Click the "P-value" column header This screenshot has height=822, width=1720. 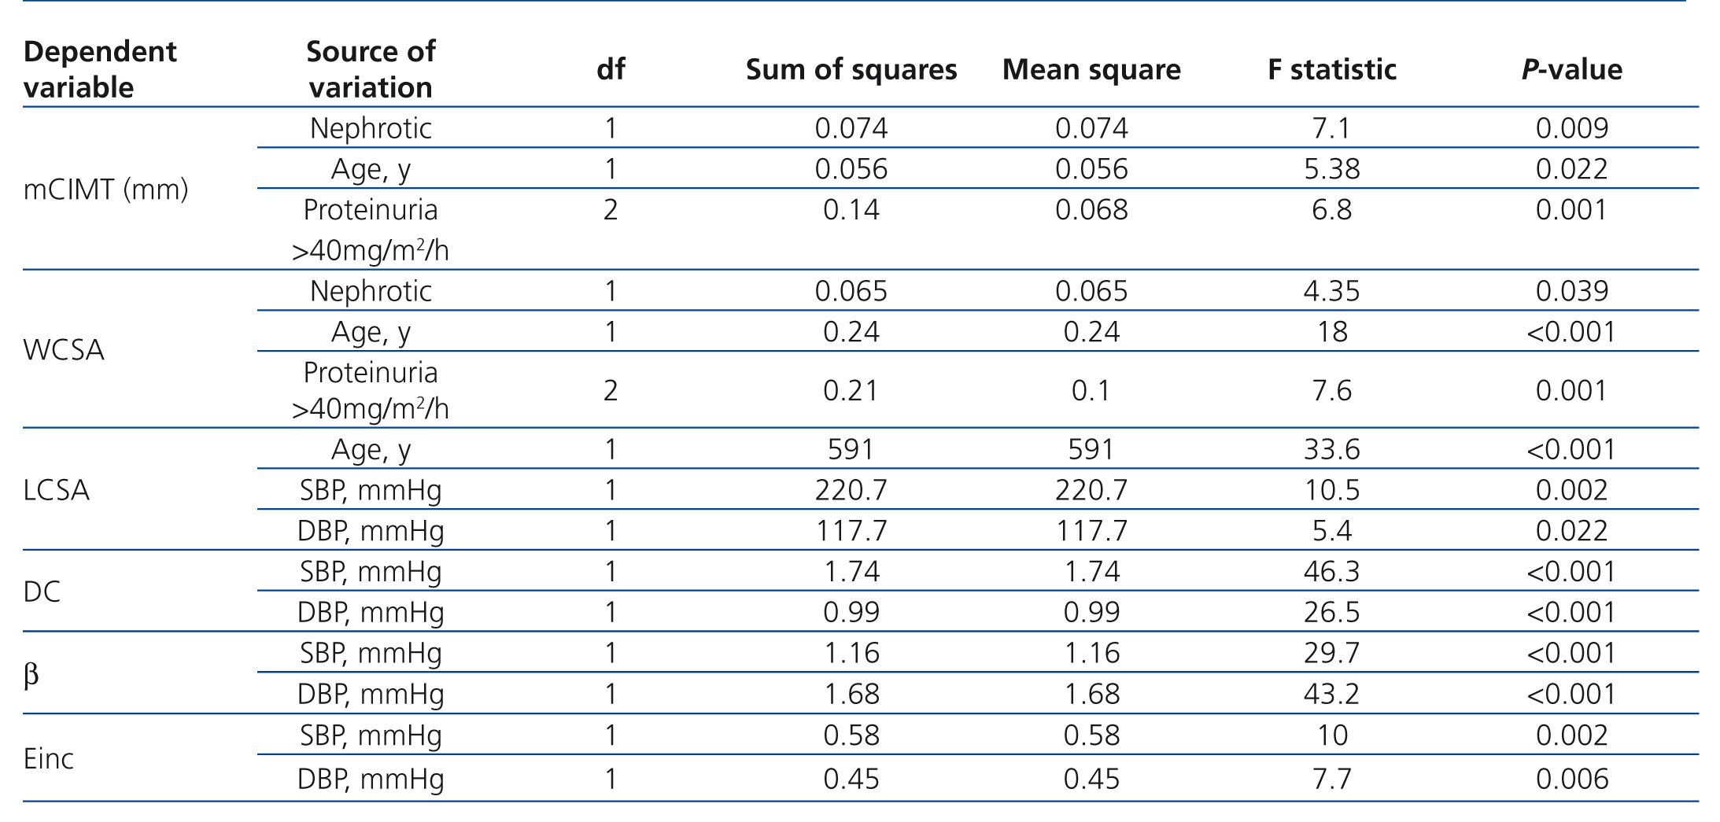[1571, 70]
